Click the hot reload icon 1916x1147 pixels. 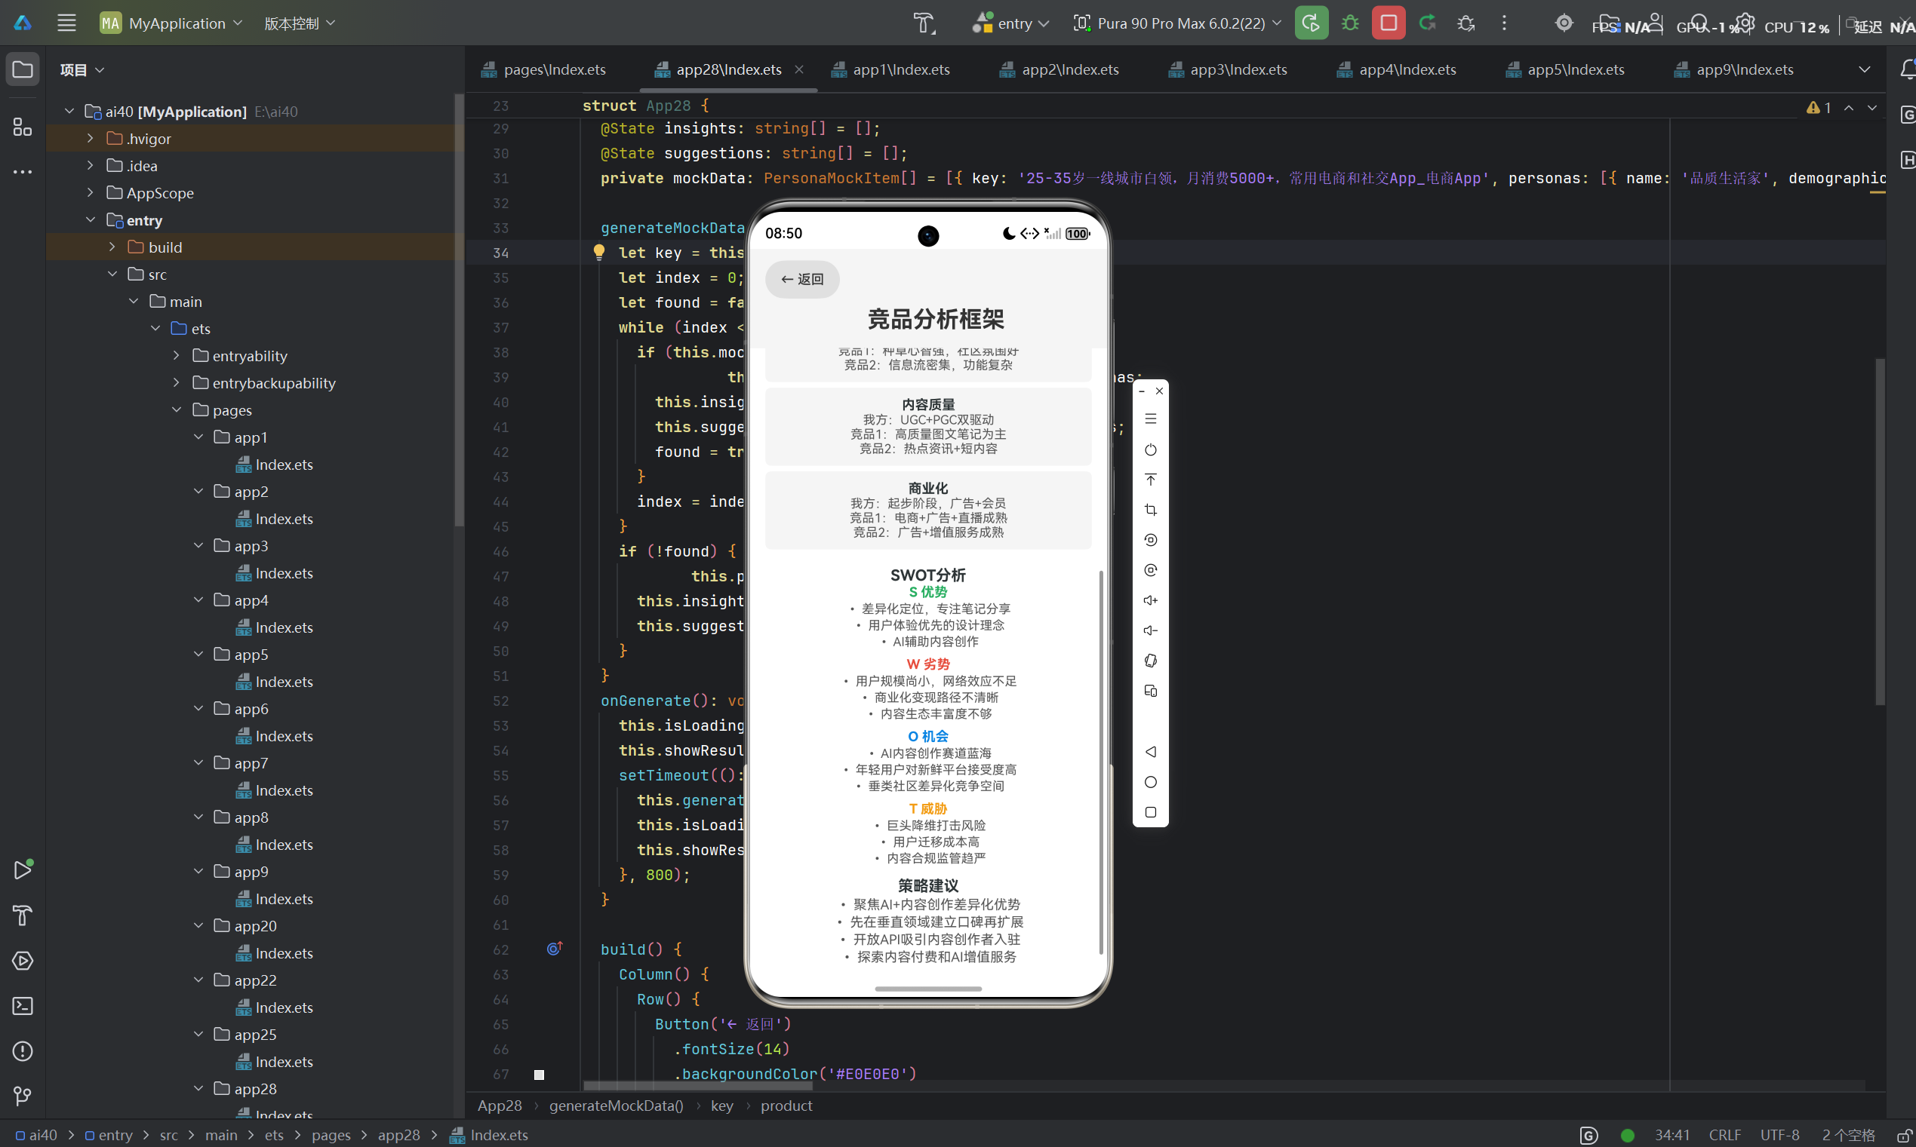1427,23
